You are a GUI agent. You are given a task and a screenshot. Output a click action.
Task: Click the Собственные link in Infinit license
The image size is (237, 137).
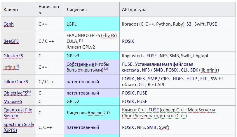click(x=80, y=64)
